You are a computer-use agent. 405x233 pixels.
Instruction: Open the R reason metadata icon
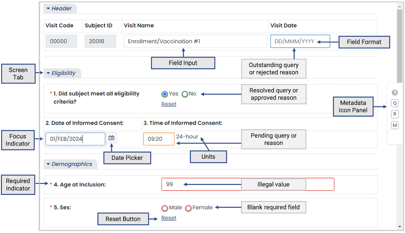[x=395, y=114]
